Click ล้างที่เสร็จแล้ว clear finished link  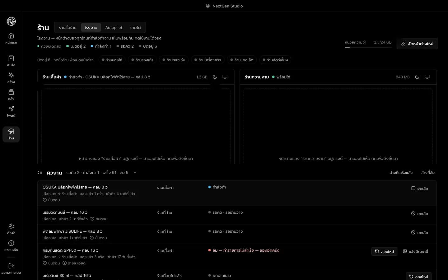point(401,172)
